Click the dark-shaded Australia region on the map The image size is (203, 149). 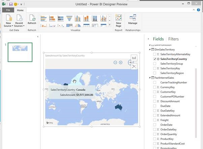119,107
